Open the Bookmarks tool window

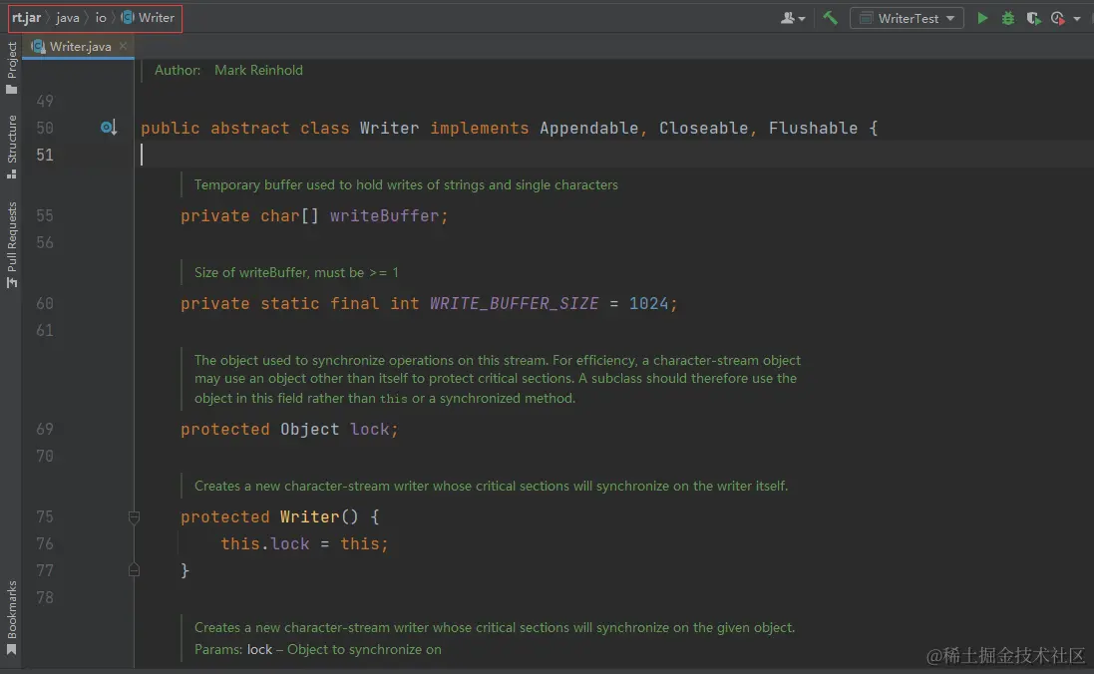click(x=11, y=617)
